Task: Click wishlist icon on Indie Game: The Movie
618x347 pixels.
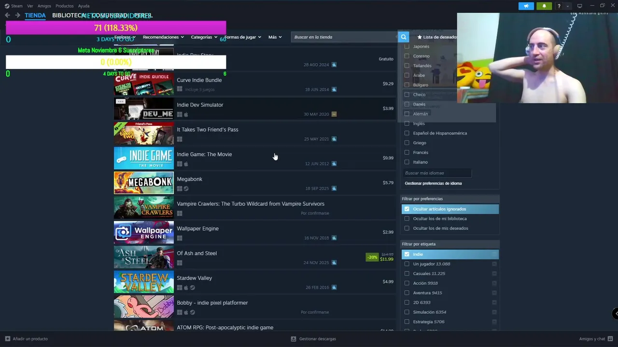Action: 334,164
